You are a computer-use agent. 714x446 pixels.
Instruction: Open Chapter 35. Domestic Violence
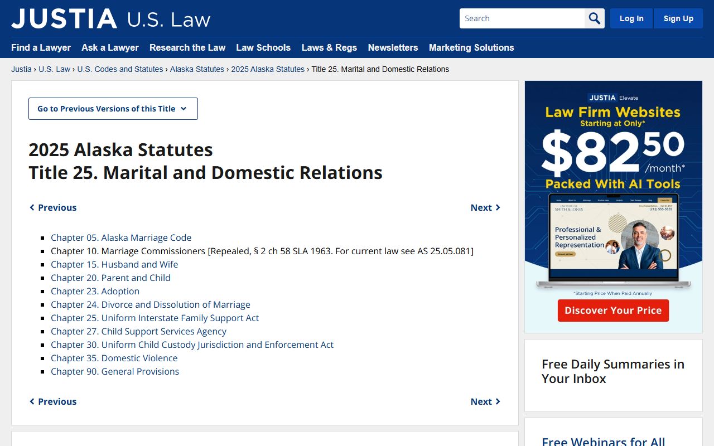point(114,358)
